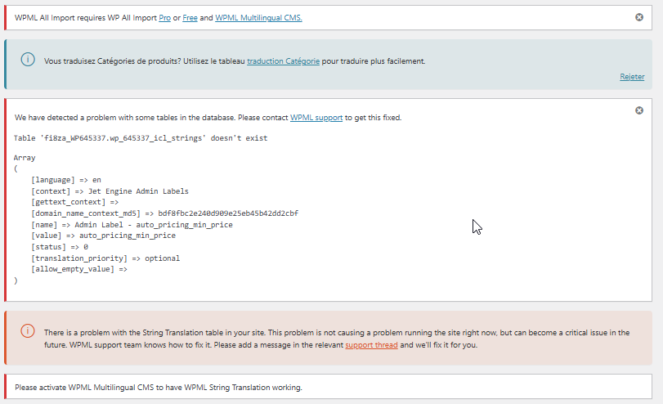Click the Array heading text

[25, 158]
